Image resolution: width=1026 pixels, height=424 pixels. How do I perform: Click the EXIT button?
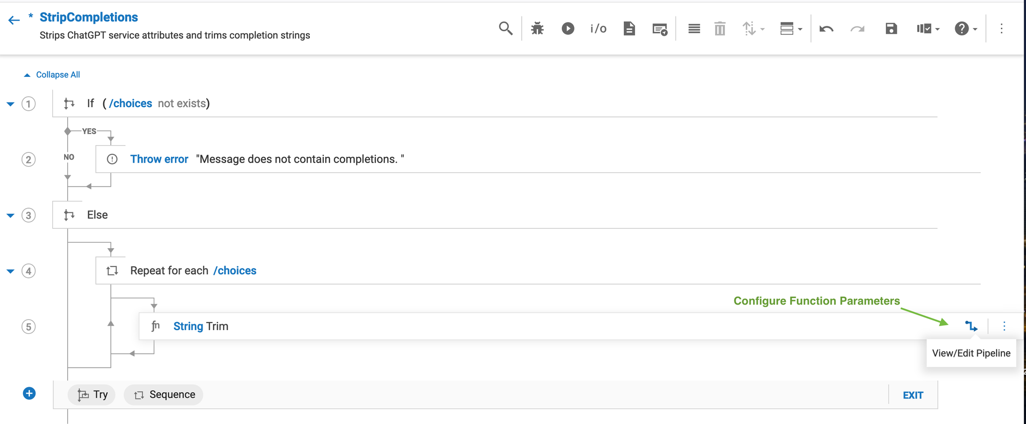pos(913,395)
